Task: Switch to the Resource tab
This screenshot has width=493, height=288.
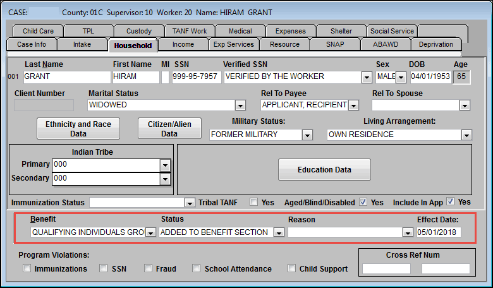Action: click(284, 44)
